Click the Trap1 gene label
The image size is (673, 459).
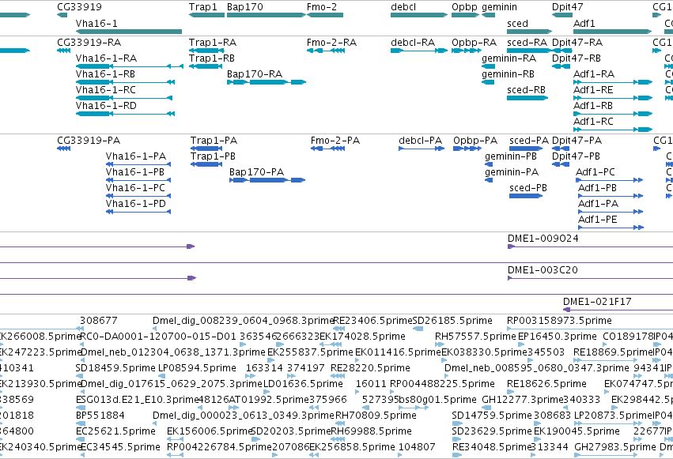coord(203,7)
